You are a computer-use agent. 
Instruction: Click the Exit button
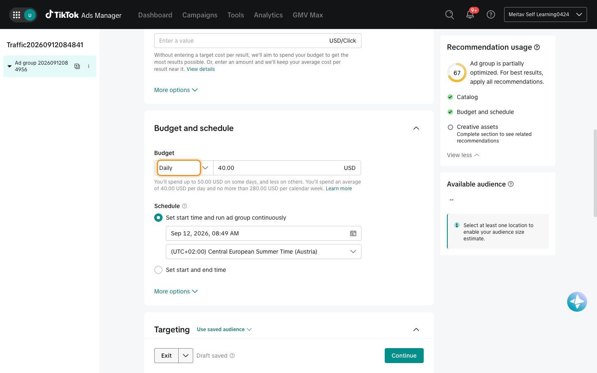pos(166,356)
